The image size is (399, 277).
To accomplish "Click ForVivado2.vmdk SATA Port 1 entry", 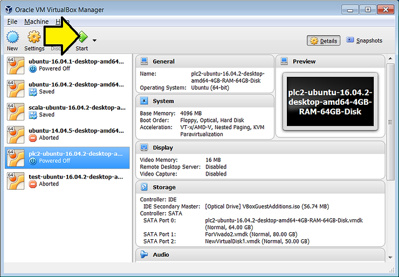I will coord(251,234).
